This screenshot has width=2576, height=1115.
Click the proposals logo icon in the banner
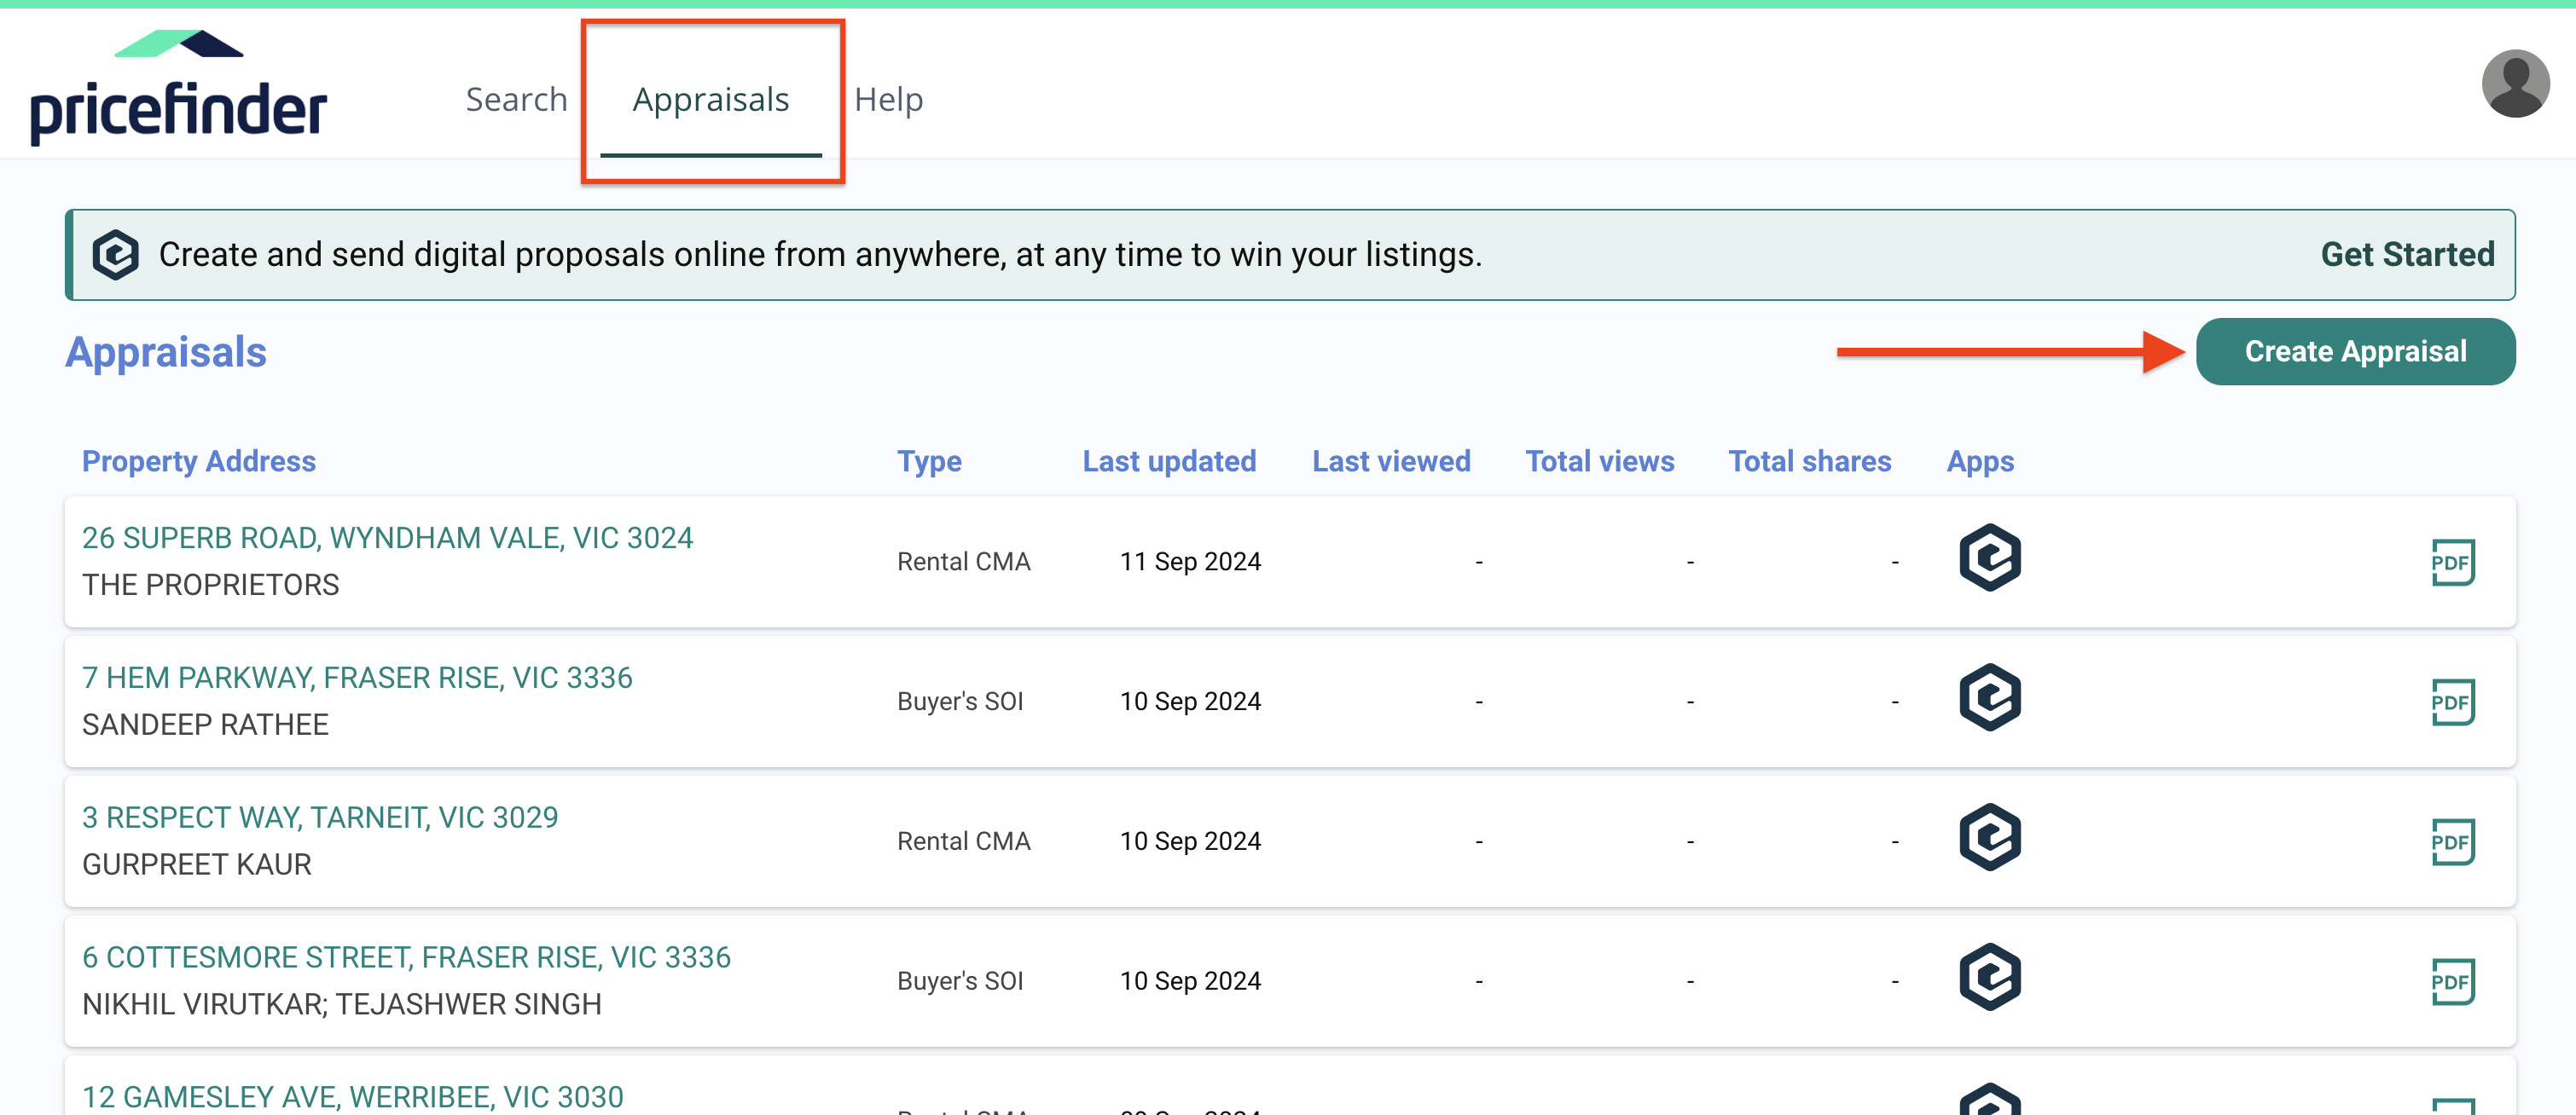coord(115,255)
